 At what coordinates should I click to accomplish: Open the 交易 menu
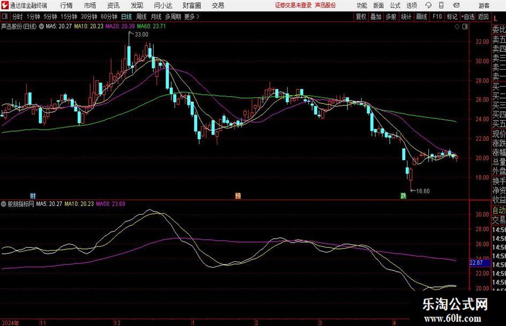point(218,5)
